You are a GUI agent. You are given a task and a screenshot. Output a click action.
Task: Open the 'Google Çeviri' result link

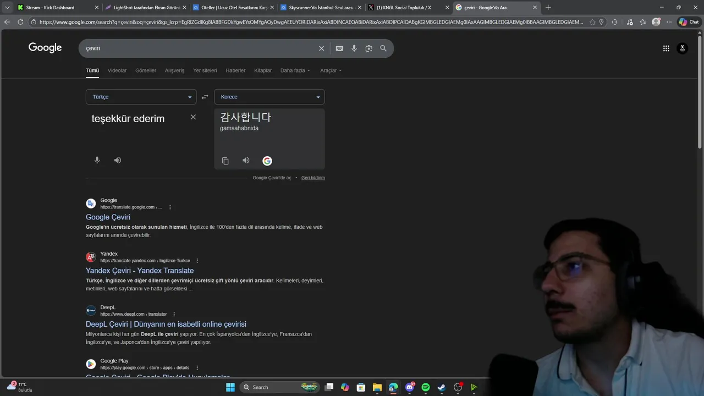point(108,217)
